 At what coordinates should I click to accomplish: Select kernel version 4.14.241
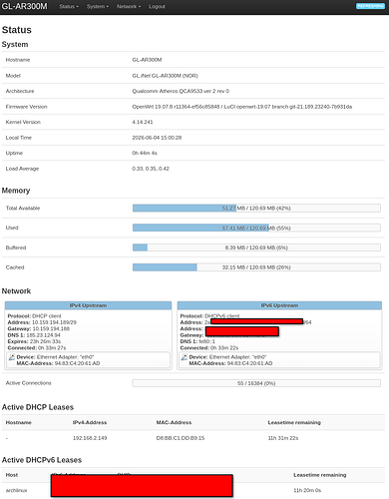tap(143, 122)
